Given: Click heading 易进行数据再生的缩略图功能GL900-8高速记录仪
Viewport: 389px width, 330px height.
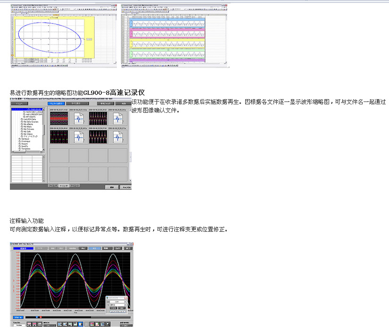Looking at the screenshot, I should 77,93.
